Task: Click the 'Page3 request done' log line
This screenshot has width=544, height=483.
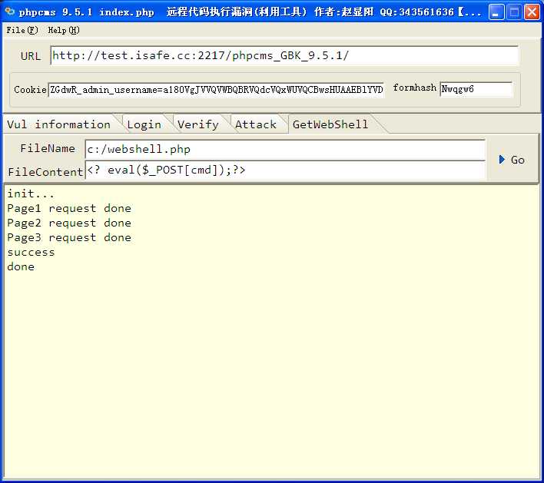Action: point(69,237)
